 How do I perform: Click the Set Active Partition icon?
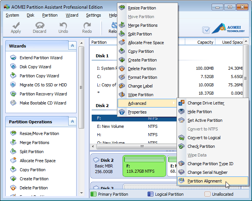(x=181, y=120)
